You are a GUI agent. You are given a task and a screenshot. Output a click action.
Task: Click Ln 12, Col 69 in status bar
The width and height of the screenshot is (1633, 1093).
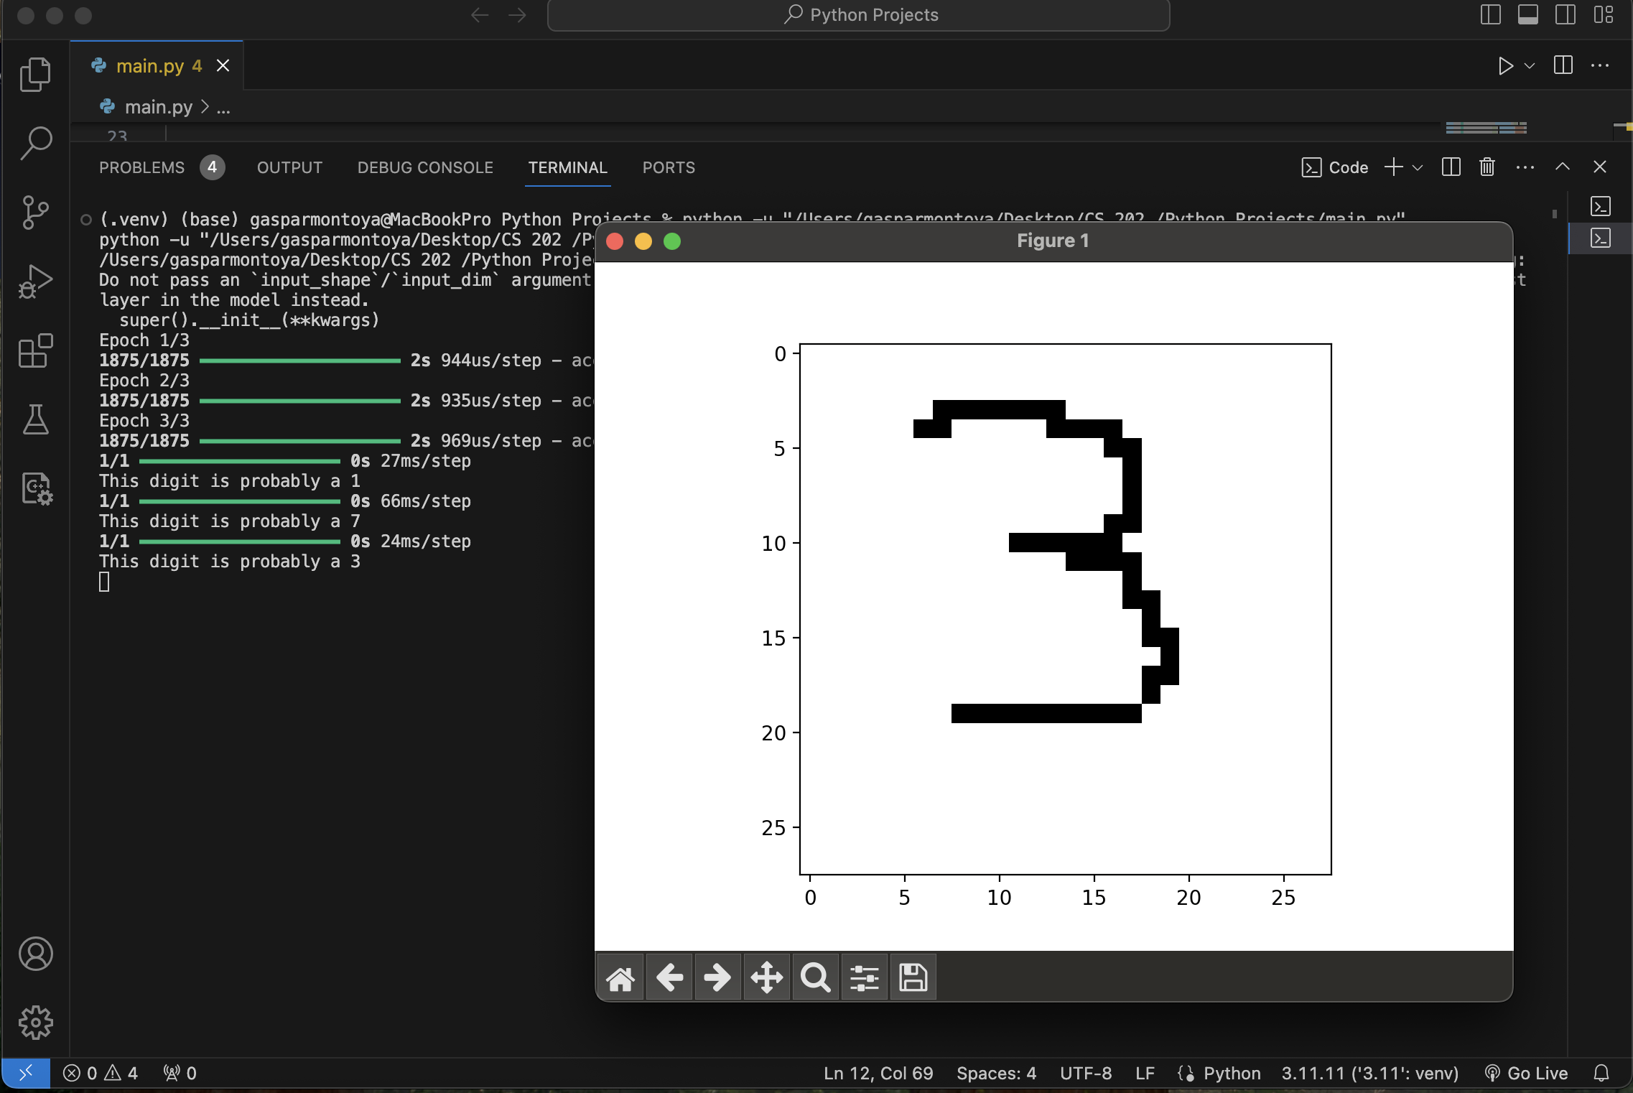coord(878,1073)
